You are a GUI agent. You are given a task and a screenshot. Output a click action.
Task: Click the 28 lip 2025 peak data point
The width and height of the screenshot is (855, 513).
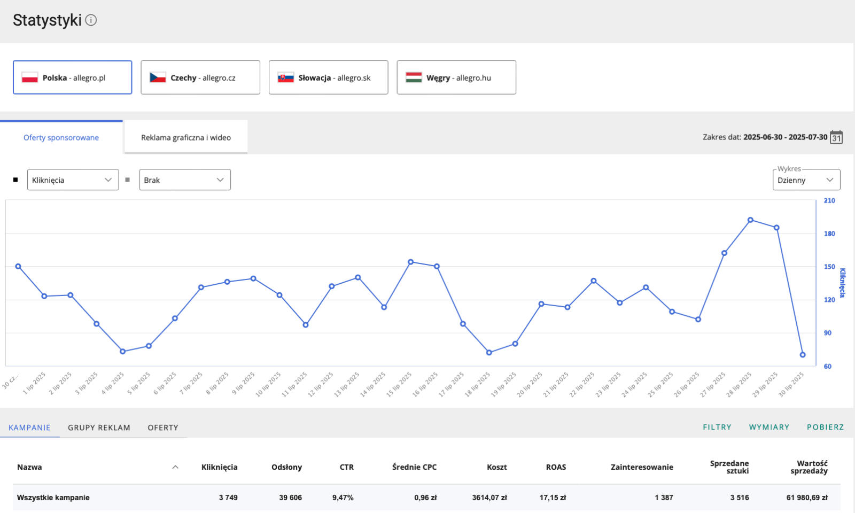(x=750, y=220)
